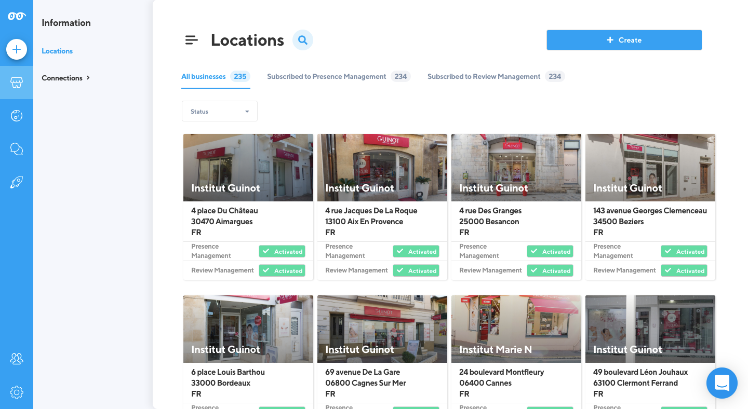Open the settings gear sidebar icon
This screenshot has height=409, width=748.
click(x=17, y=392)
